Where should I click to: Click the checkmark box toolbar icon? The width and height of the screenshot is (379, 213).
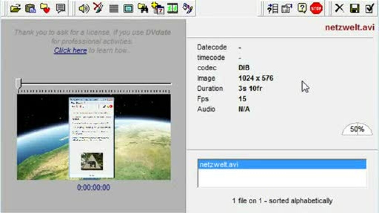pyautogui.click(x=369, y=8)
